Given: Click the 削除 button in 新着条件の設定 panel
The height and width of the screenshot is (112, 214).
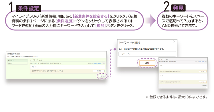Looking at the screenshot, I should [104, 63].
